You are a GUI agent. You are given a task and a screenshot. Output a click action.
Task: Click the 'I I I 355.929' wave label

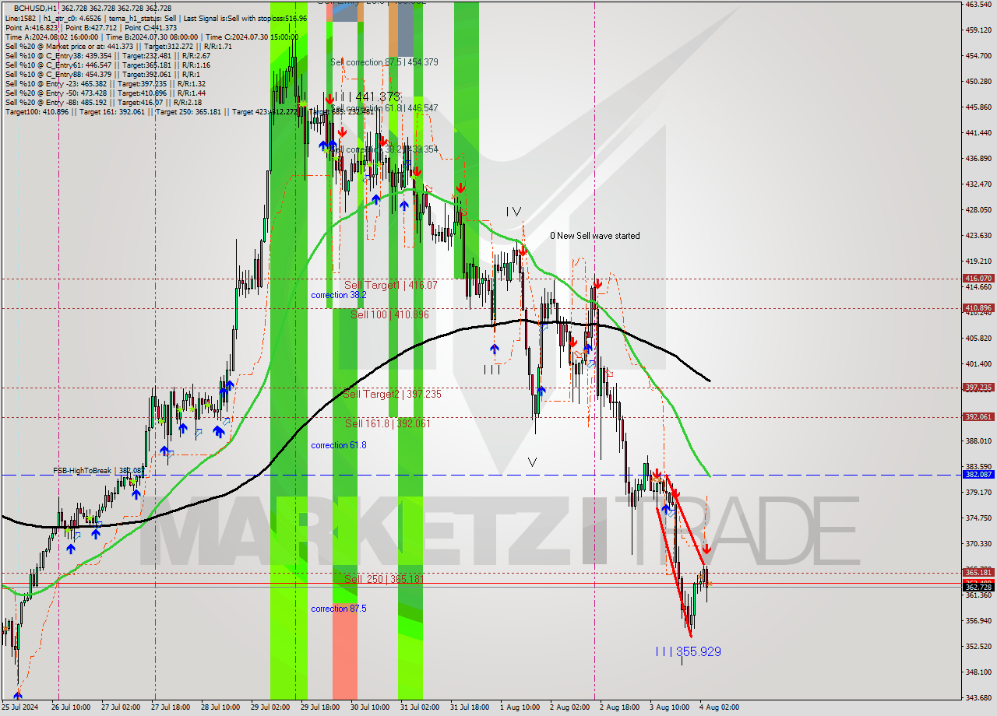pos(688,651)
